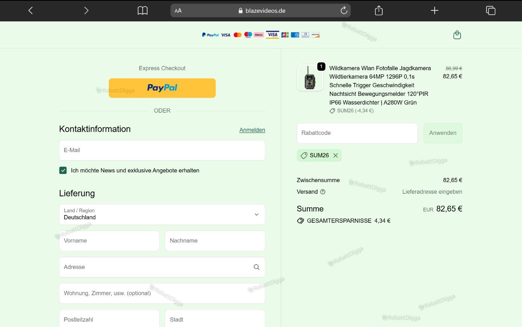522x327 pixels.
Task: Show all open tabs overview icon
Action: tap(491, 10)
